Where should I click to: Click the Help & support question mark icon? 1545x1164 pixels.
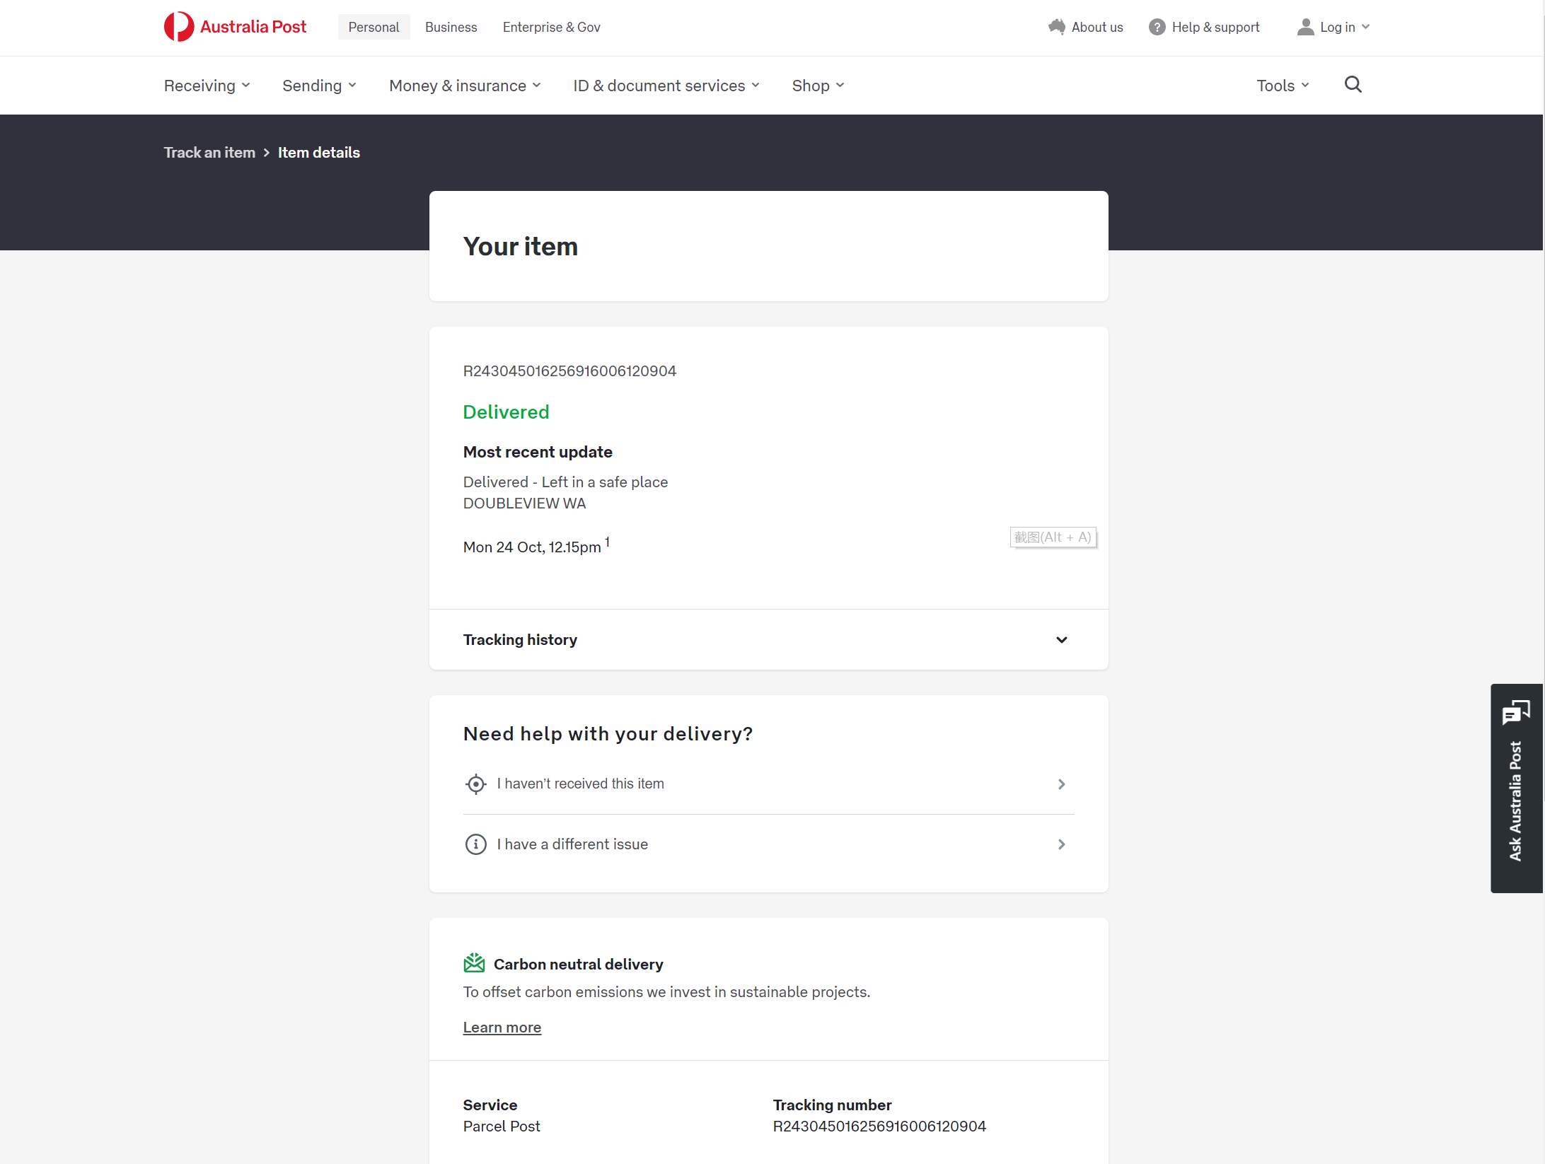[1157, 27]
